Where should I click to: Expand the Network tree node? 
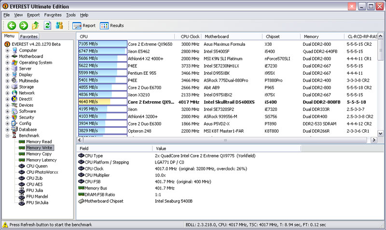[7, 93]
